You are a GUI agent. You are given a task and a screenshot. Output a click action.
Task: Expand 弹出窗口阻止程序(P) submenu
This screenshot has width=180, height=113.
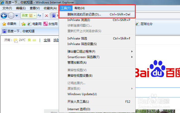pyautogui.click(x=97, y=51)
